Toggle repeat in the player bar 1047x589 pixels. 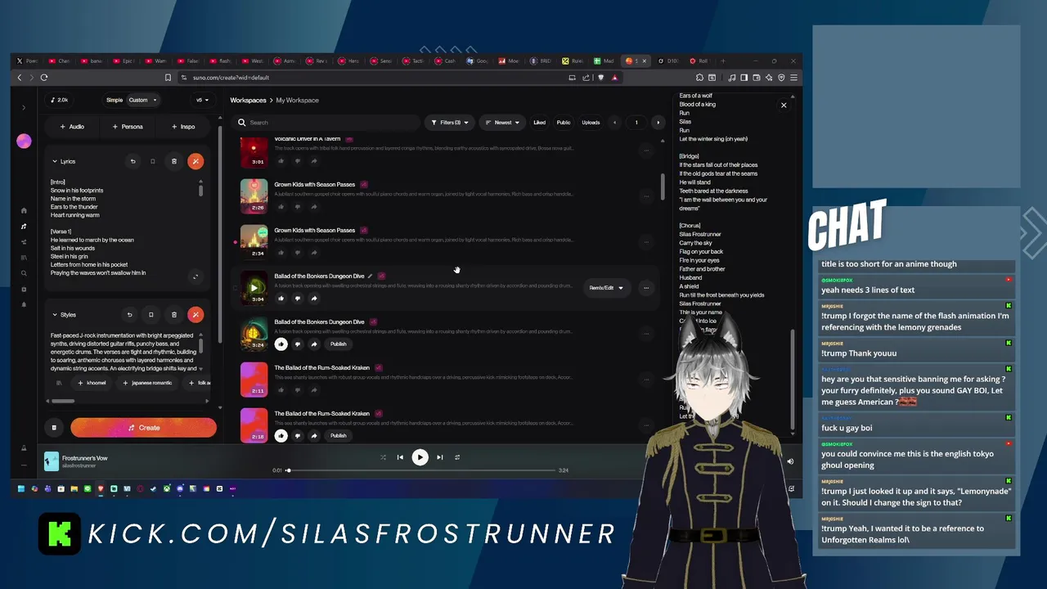pos(457,457)
